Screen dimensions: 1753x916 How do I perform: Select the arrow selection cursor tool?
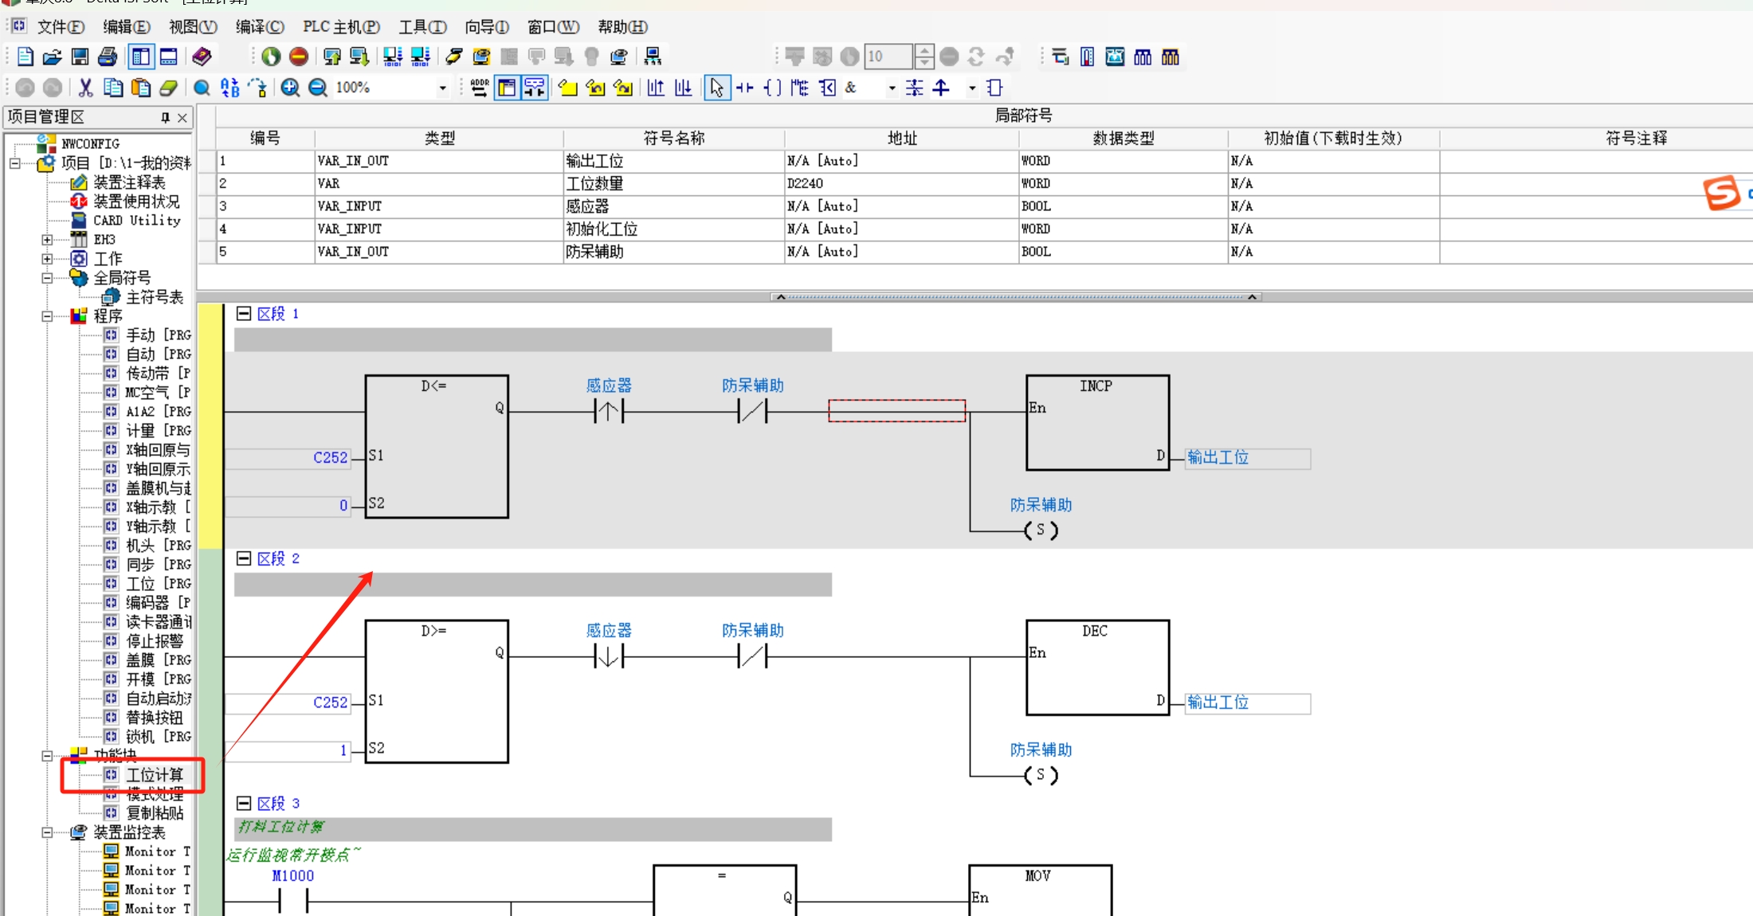(x=716, y=88)
